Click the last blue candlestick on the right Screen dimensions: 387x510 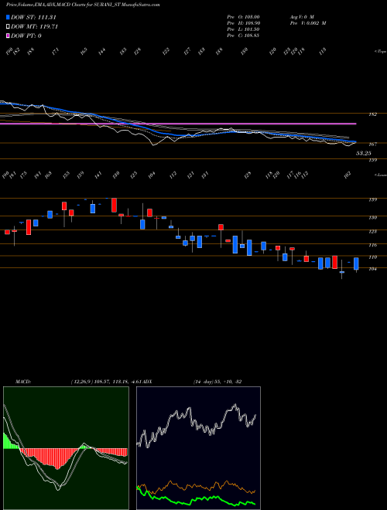click(x=356, y=263)
